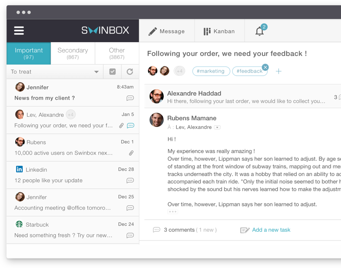Add a new tag with plus icon

[x=279, y=71]
